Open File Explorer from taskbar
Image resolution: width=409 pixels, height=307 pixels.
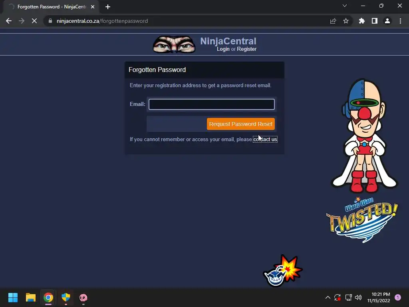coord(30,297)
